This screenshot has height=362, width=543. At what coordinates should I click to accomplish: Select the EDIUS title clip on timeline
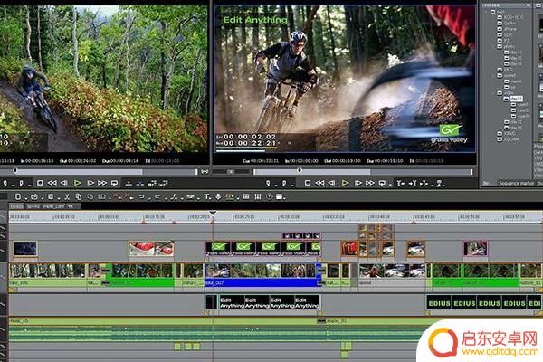483,303
